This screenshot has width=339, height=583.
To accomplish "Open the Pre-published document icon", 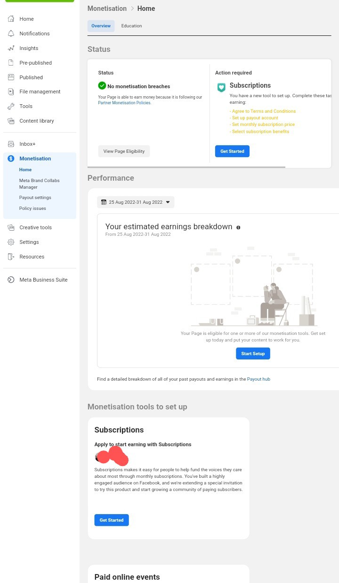I will [x=11, y=63].
